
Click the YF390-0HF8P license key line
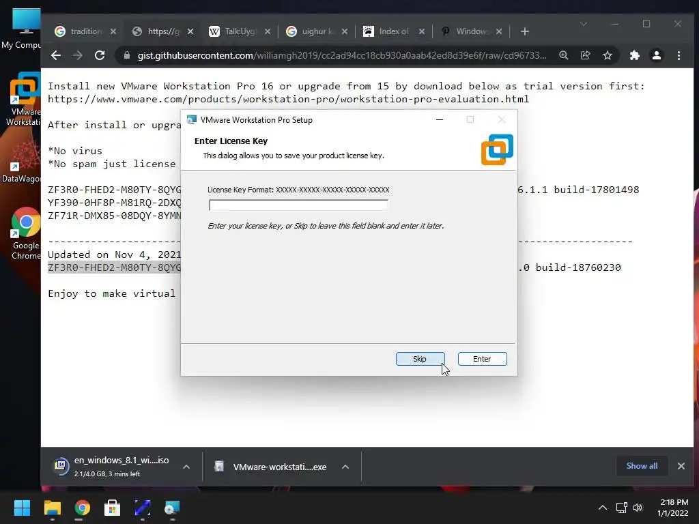point(114,203)
